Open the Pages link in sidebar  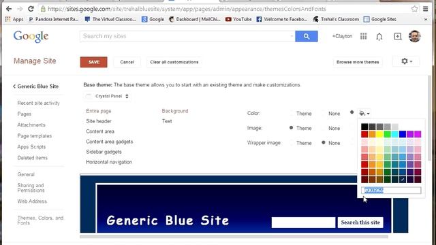(x=25, y=114)
